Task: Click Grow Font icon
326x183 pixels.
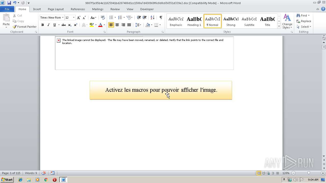Action: click(x=79, y=18)
